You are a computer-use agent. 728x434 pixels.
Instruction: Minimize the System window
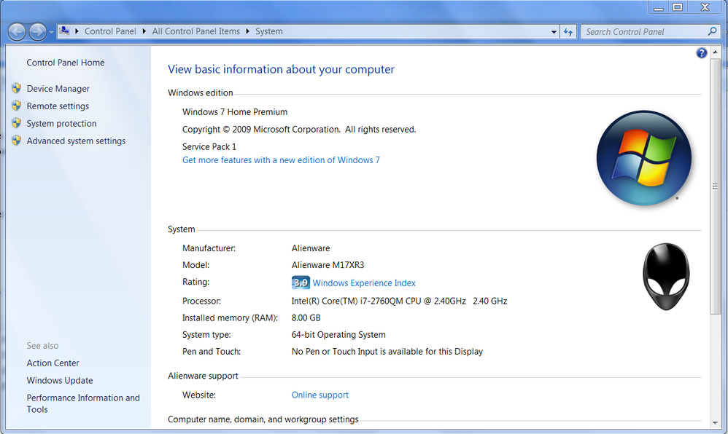pyautogui.click(x=659, y=7)
